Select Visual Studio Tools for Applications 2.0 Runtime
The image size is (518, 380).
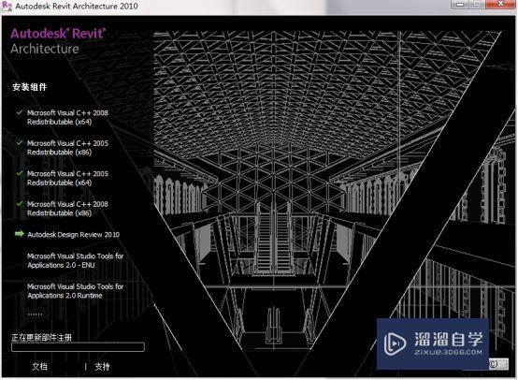coord(76,291)
